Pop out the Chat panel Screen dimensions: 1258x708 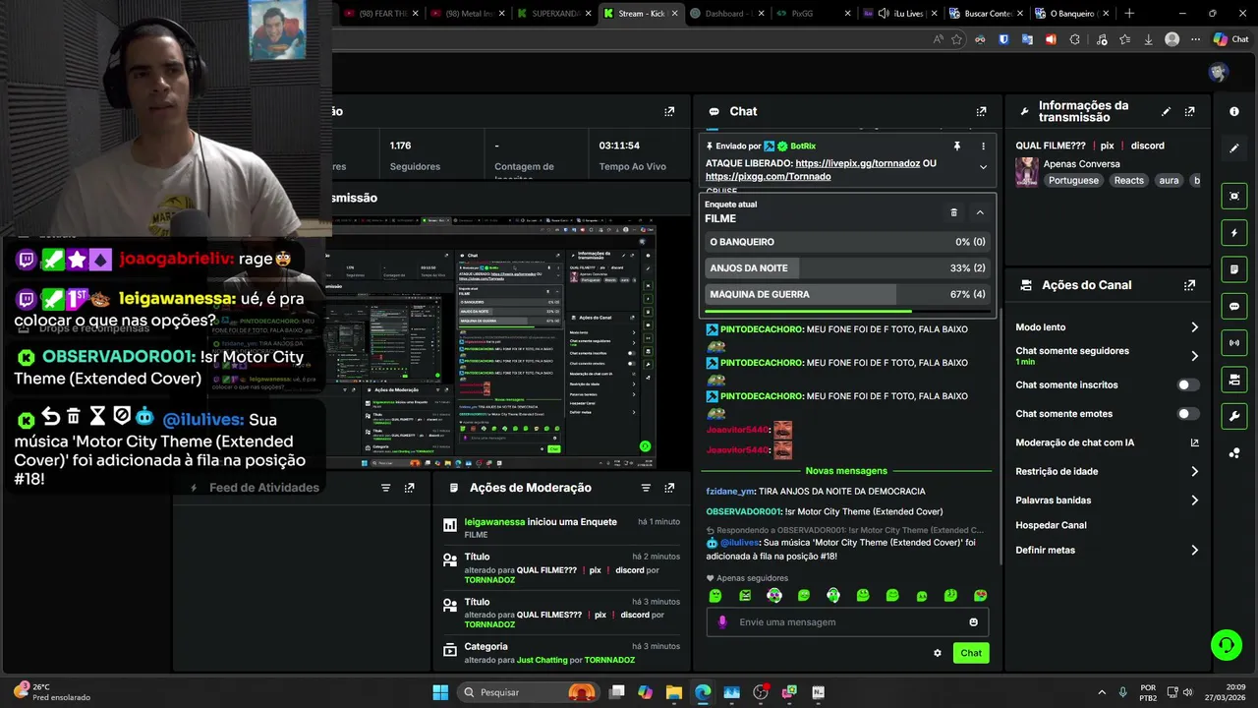981,111
